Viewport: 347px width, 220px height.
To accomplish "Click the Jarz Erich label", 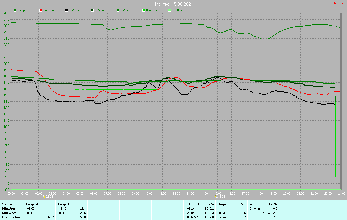I will (x=339, y=3).
